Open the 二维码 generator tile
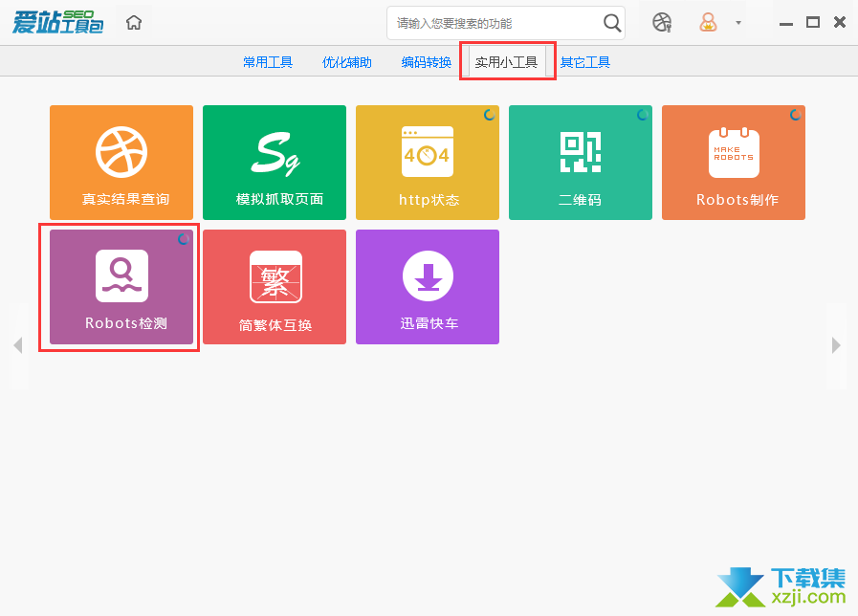 pyautogui.click(x=581, y=163)
